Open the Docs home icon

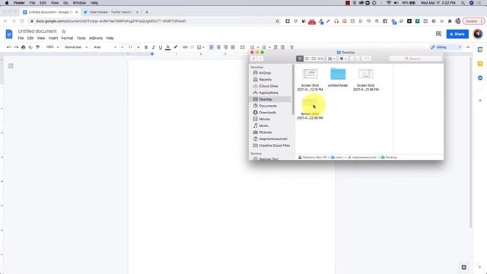point(9,33)
